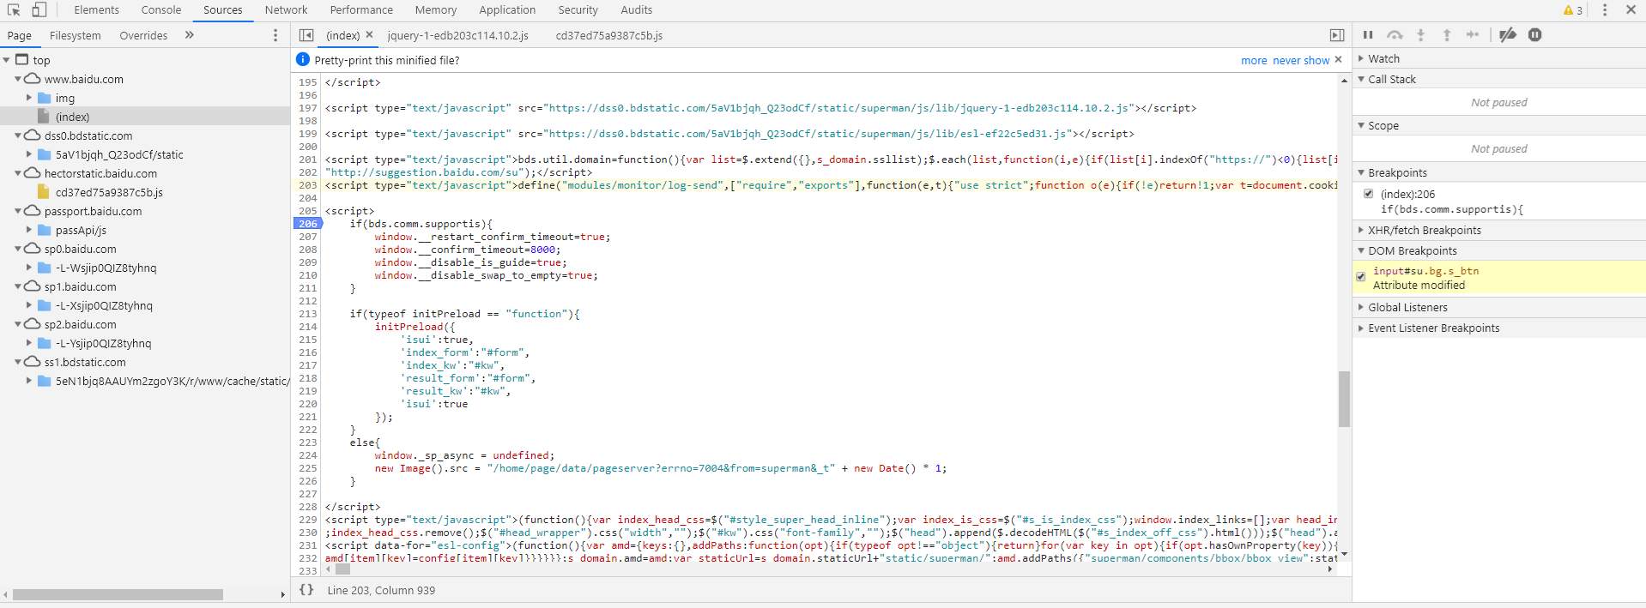The image size is (1646, 608).
Task: Pause script execution
Action: [x=1368, y=35]
